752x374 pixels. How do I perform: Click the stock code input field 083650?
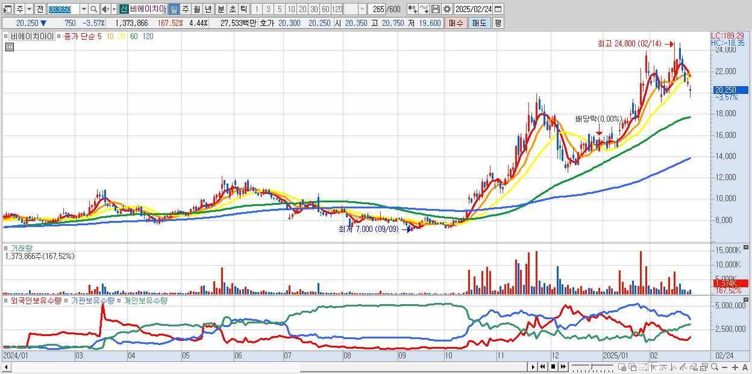click(63, 9)
